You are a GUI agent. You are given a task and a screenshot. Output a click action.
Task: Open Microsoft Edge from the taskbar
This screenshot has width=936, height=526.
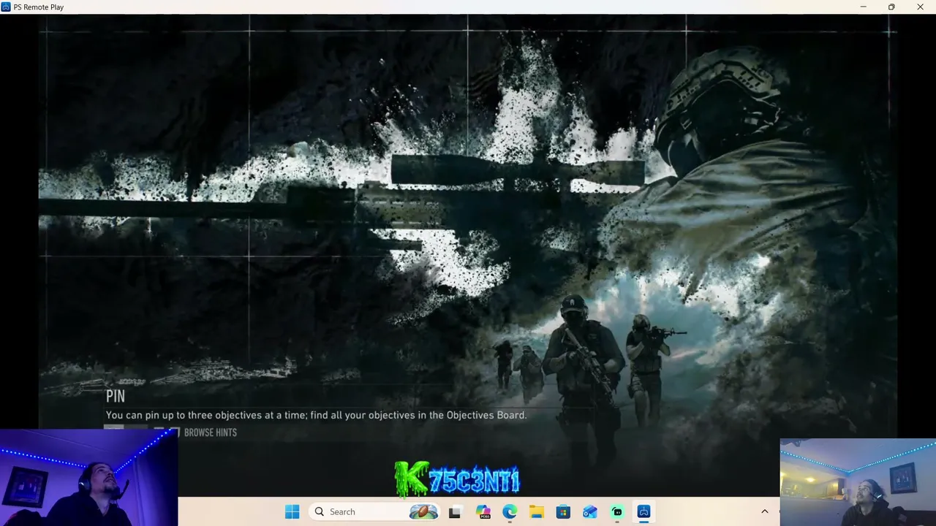(510, 511)
